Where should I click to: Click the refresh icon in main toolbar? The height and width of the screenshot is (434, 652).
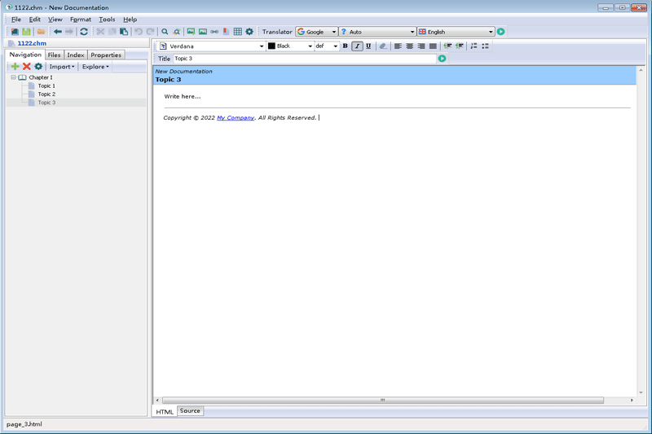click(x=84, y=32)
